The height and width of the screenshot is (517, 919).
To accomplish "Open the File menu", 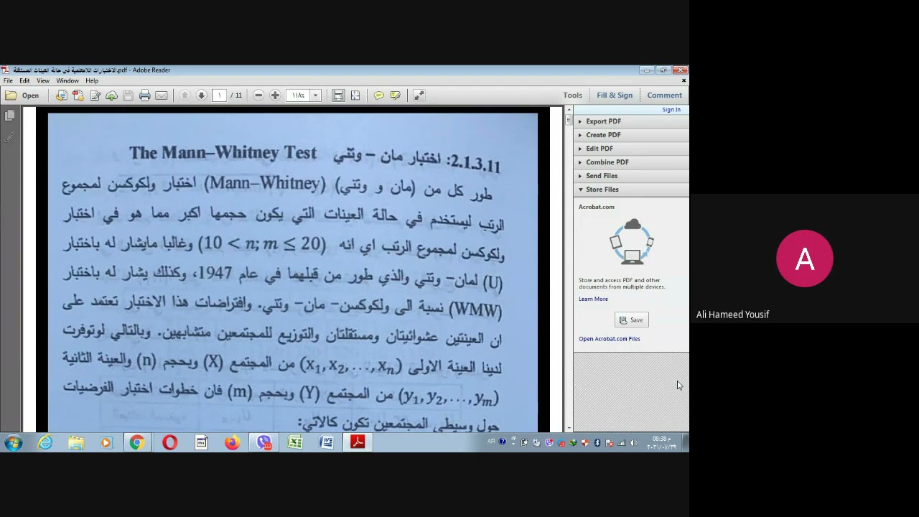I will (8, 80).
